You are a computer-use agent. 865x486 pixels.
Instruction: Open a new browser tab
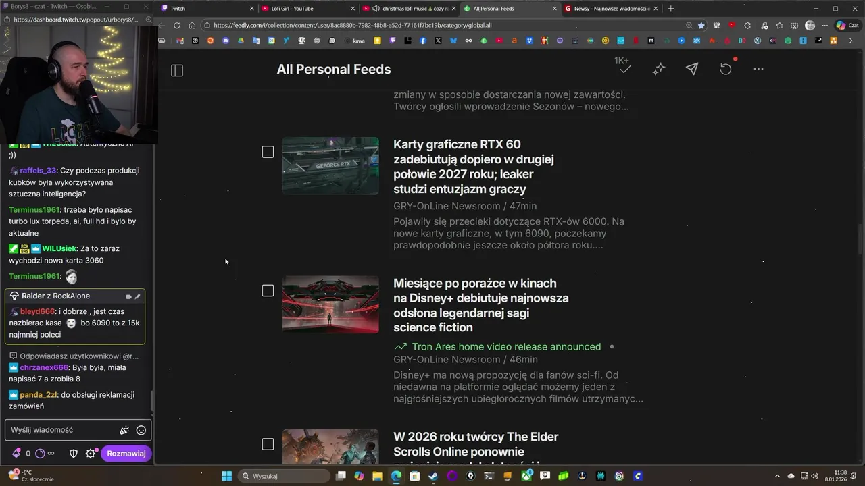[x=670, y=9]
